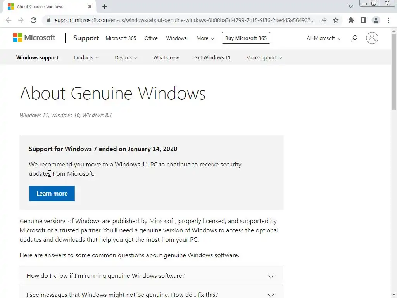The height and width of the screenshot is (298, 397).
Task: Expand 'How do I know if I'm running genuine' question
Action: (x=152, y=276)
